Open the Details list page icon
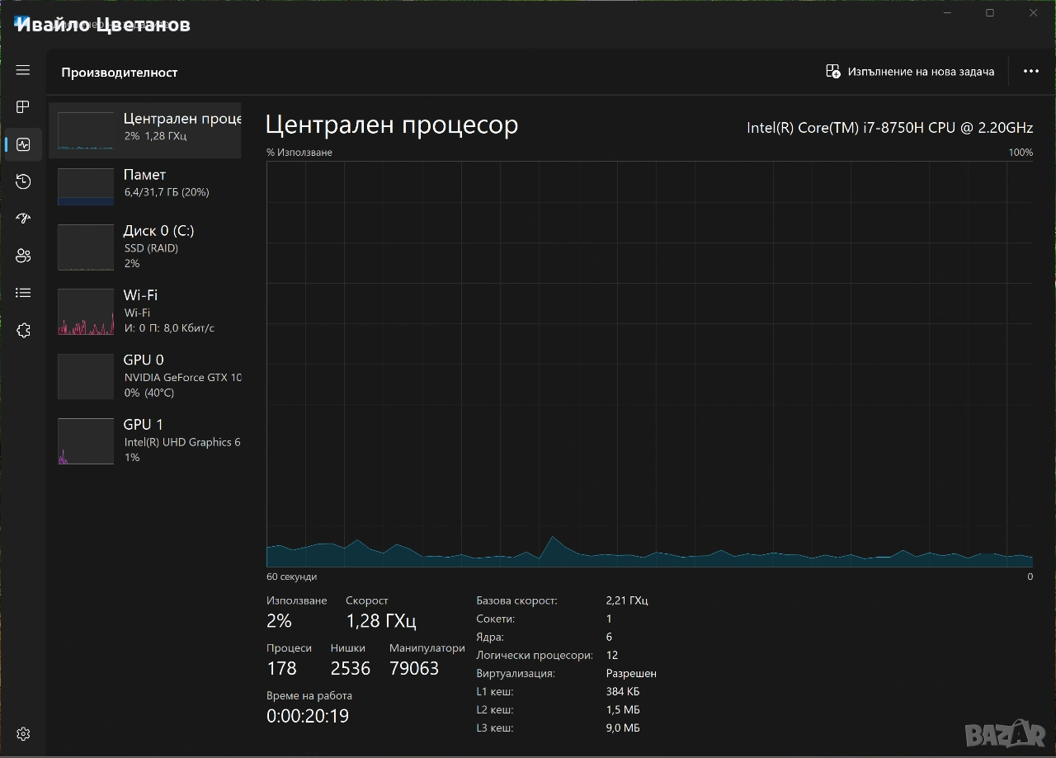1056x758 pixels. tap(23, 293)
